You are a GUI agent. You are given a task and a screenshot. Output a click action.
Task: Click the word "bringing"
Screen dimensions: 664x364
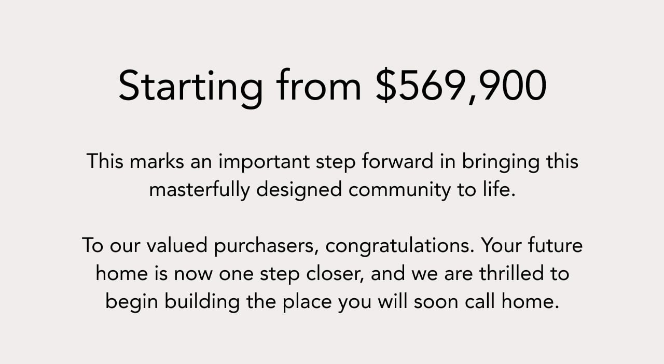[x=493, y=162]
